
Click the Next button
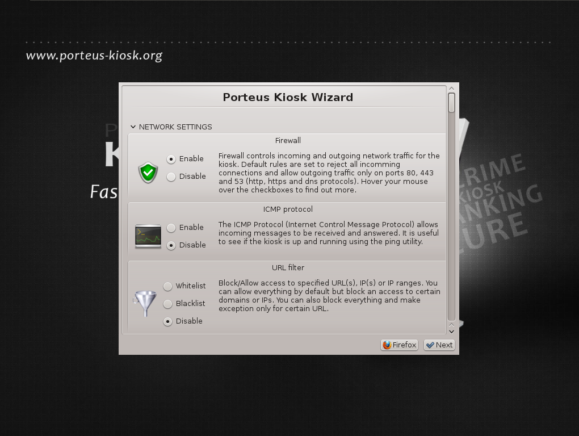click(439, 345)
